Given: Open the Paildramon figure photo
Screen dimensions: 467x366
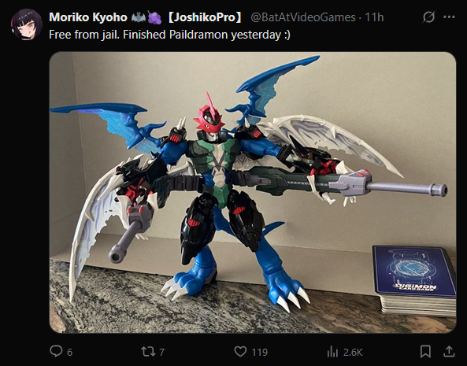Looking at the screenshot, I should click(253, 192).
